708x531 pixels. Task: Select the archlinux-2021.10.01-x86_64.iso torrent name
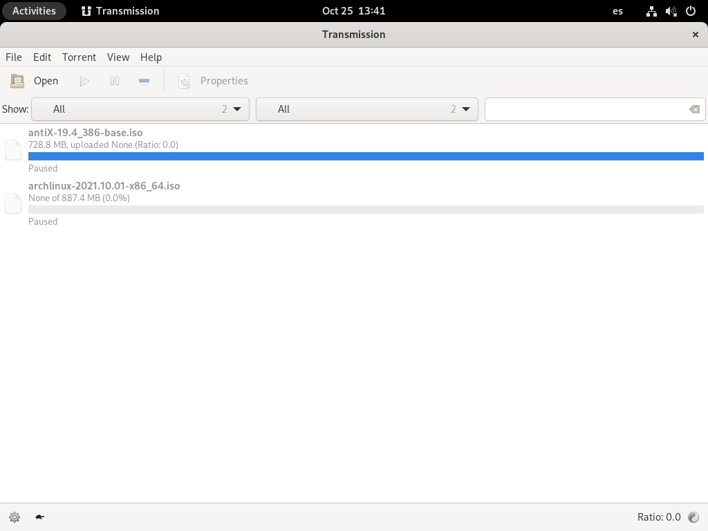tap(104, 186)
